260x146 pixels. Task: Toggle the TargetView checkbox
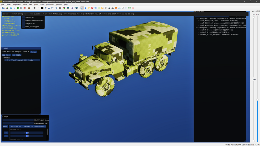pyautogui.click(x=24, y=24)
